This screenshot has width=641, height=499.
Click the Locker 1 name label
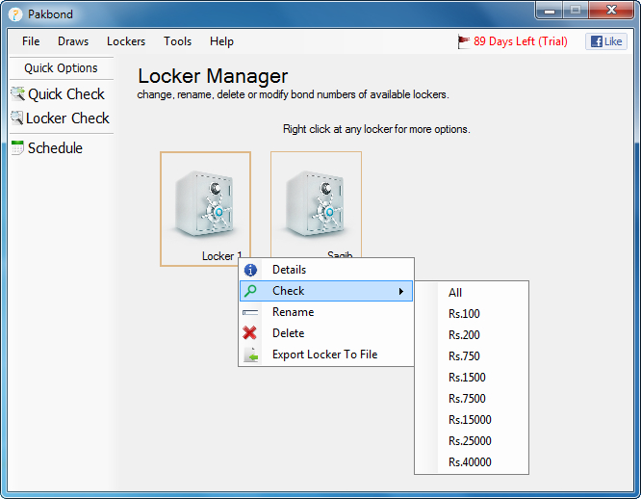pos(222,256)
